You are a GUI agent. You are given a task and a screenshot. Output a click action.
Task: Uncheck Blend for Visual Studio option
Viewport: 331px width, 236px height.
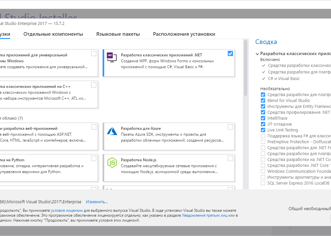263,101
